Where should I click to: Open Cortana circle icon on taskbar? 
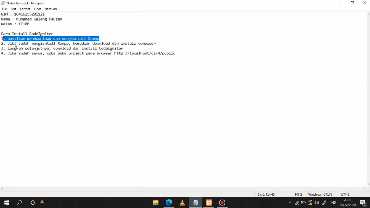32,203
